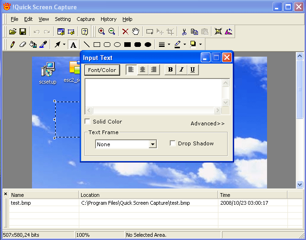Select the eyedropper color picker tool

[x=43, y=45]
